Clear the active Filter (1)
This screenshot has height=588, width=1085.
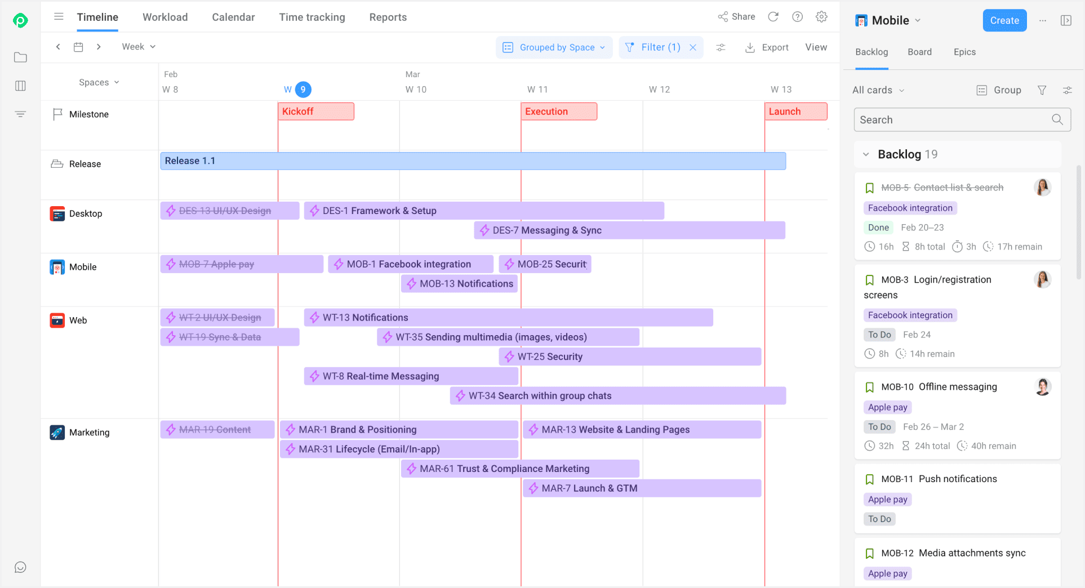693,48
